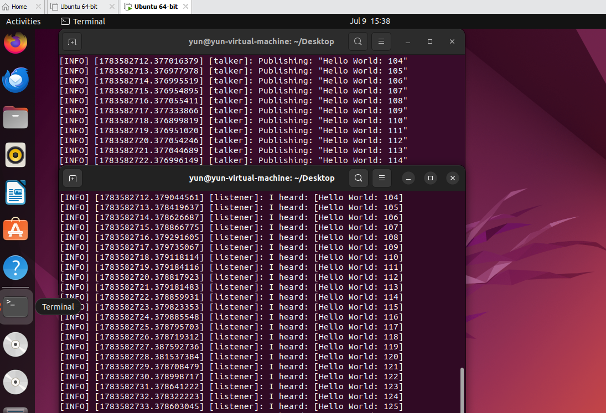Add a new tab in talker terminal

pyautogui.click(x=72, y=41)
